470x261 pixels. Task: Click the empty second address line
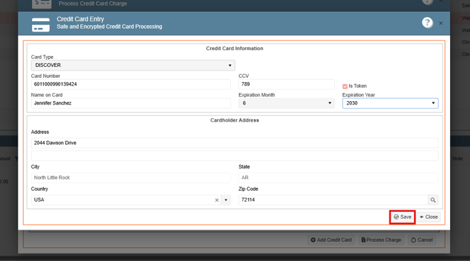[x=234, y=156]
